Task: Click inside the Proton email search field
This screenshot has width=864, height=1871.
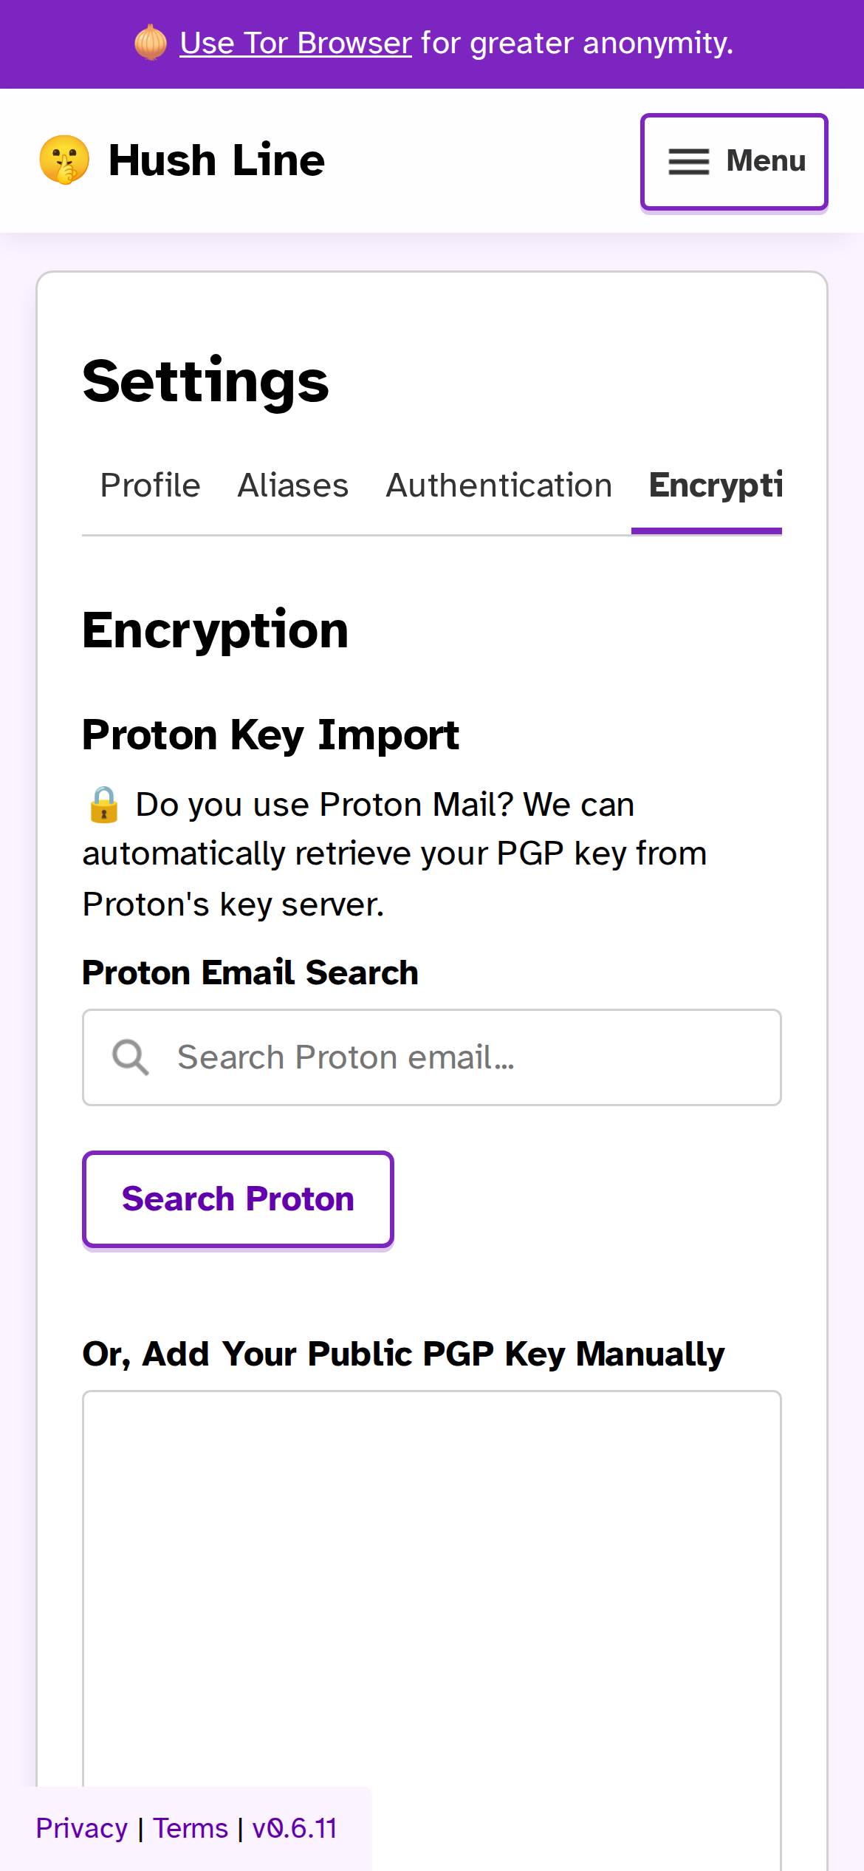Action: (432, 1057)
